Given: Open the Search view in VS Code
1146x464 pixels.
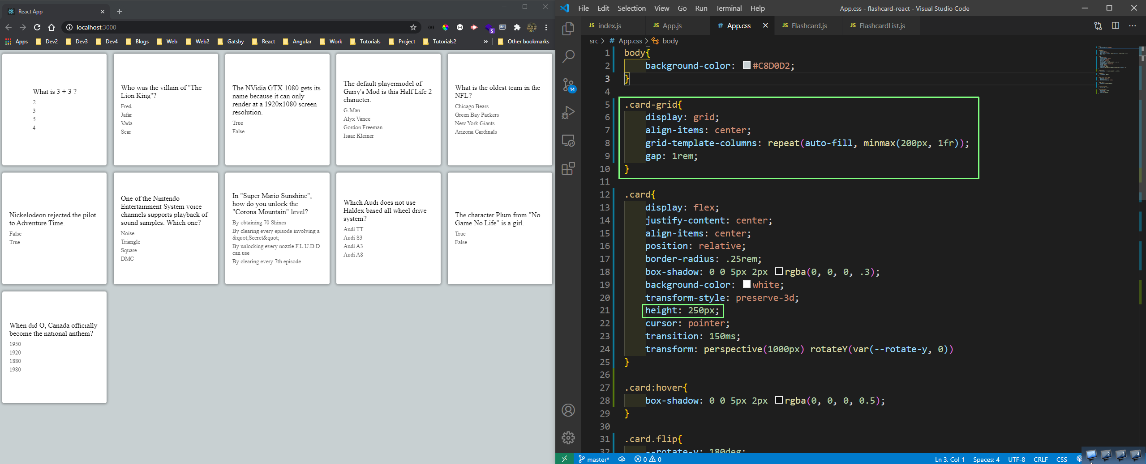Looking at the screenshot, I should coord(568,56).
